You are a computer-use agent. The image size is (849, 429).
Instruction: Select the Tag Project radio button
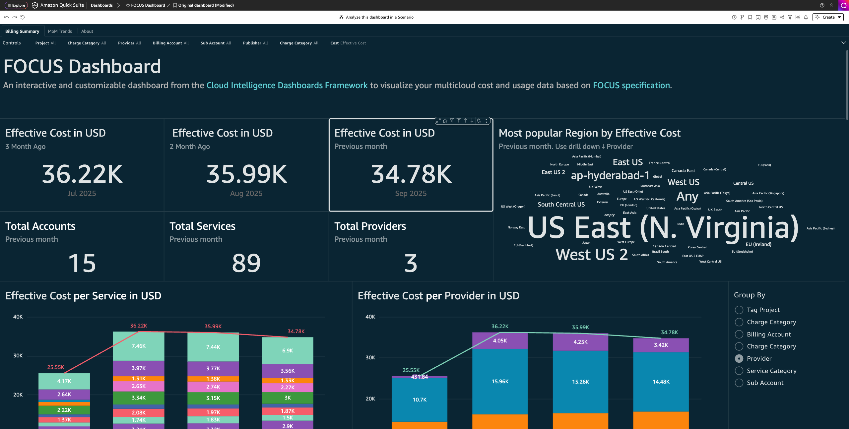coord(739,310)
